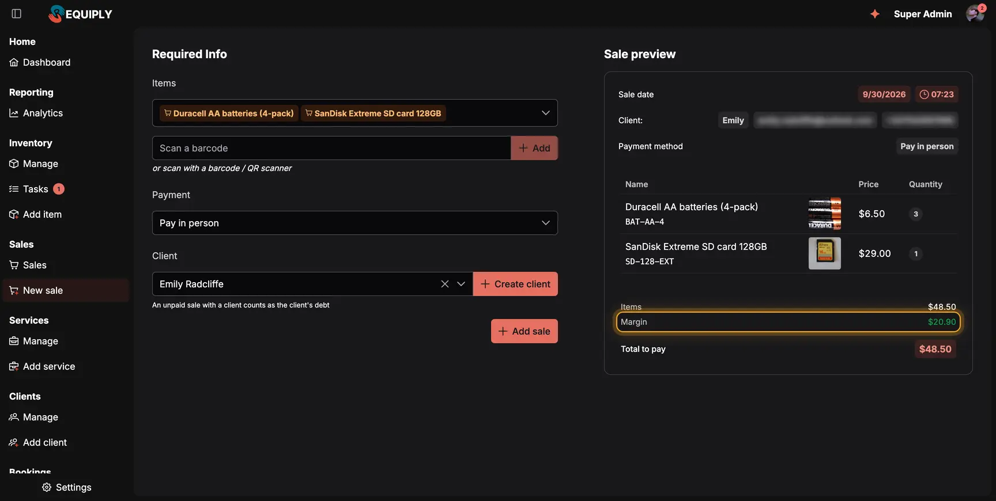Toggle the sidebar panel icon
Screen dimensions: 996x501
(17, 14)
